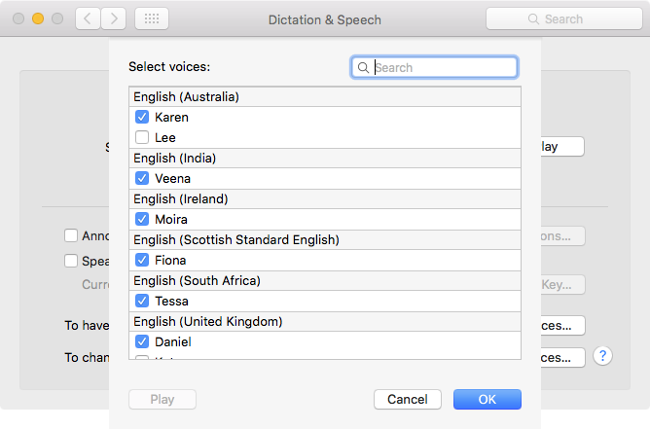Select the Fiona voice name
The image size is (650, 429).
tap(170, 261)
